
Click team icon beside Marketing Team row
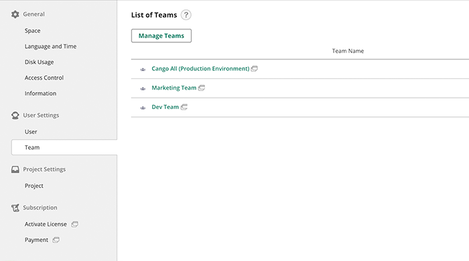143,88
